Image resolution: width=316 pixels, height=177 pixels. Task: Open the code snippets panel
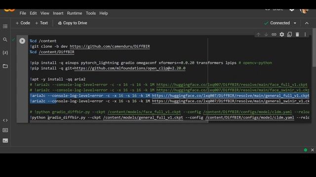[x=5, y=120]
